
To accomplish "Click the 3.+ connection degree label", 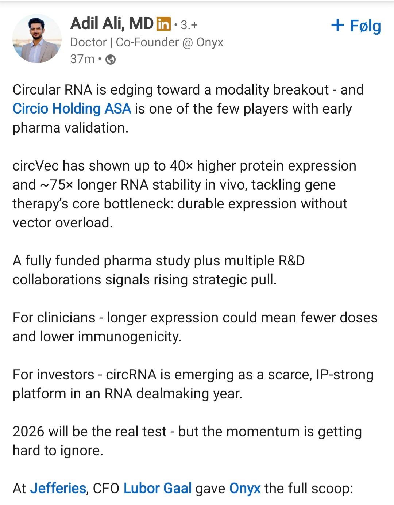I will (189, 25).
